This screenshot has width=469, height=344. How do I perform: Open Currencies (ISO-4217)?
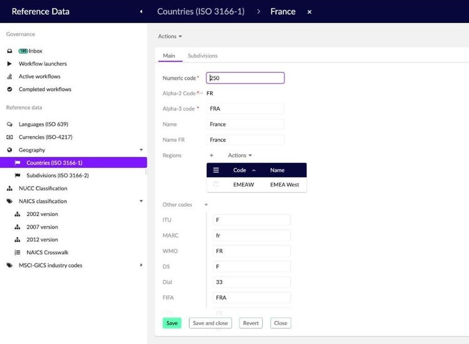pyautogui.click(x=46, y=137)
